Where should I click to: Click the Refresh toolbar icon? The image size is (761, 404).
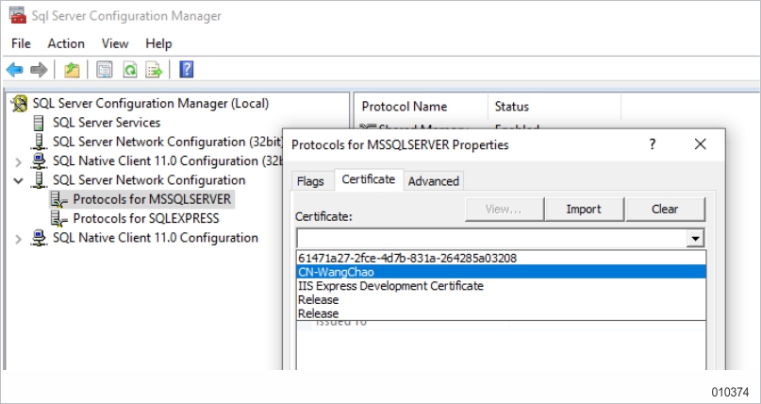click(x=129, y=70)
